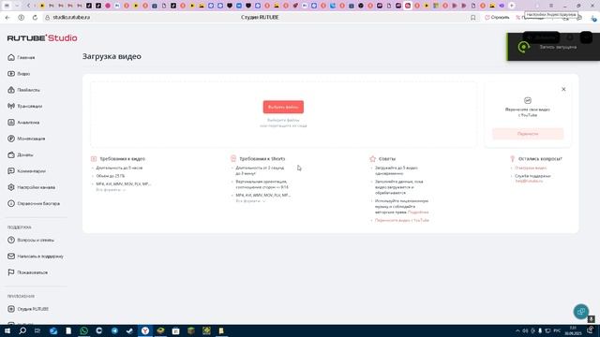Image resolution: width=600 pixels, height=337 pixels.
Task: Click the Остались вопросы lightbulb icon
Action: (513, 158)
